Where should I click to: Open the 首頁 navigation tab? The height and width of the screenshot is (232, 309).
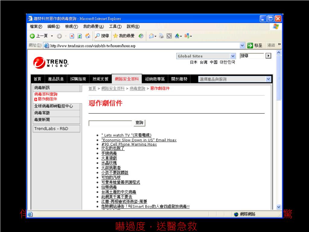pyautogui.click(x=37, y=79)
